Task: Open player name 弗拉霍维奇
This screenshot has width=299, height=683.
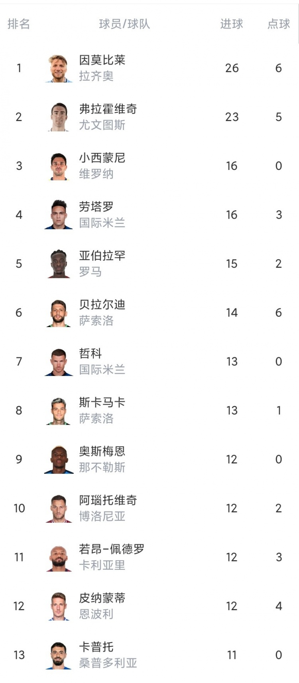Action: click(x=108, y=109)
